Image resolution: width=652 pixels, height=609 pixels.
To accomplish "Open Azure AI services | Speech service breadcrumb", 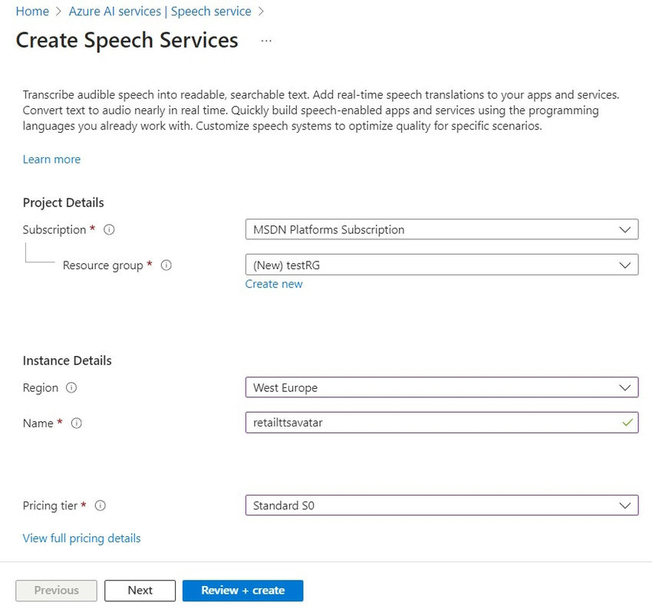I will [160, 11].
